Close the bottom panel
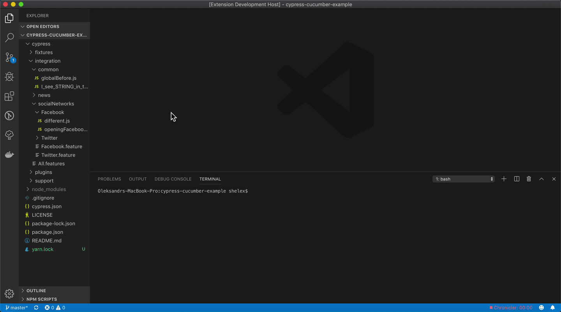Viewport: 561px width, 312px height. click(x=554, y=179)
